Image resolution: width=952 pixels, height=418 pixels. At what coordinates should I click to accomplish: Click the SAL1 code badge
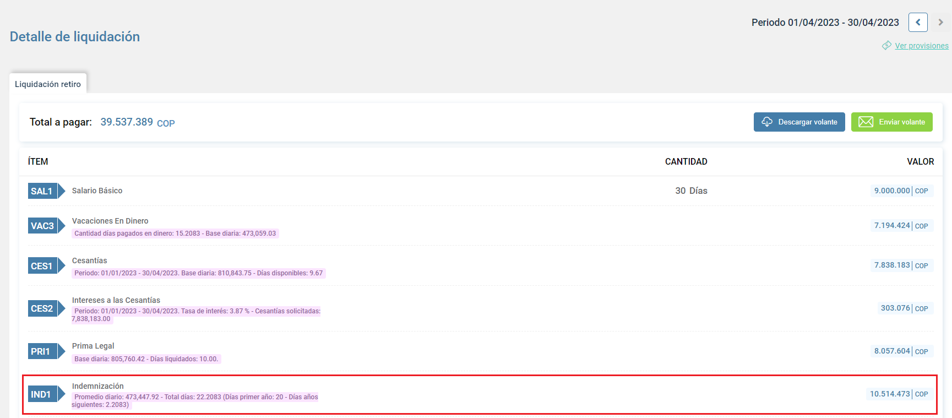tap(46, 191)
